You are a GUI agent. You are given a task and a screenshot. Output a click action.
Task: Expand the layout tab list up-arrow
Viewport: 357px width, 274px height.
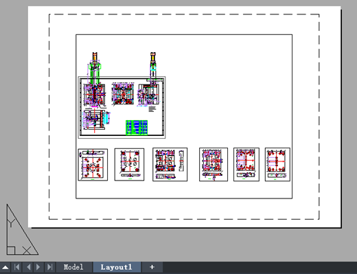[5, 267]
